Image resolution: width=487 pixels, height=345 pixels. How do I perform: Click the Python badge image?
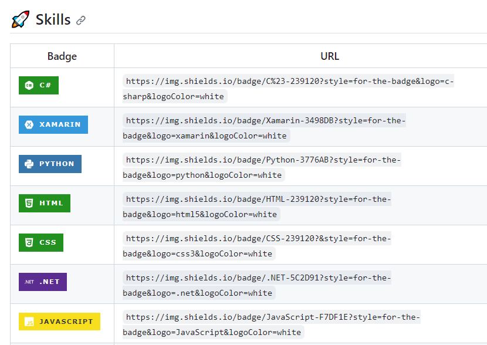click(50, 164)
